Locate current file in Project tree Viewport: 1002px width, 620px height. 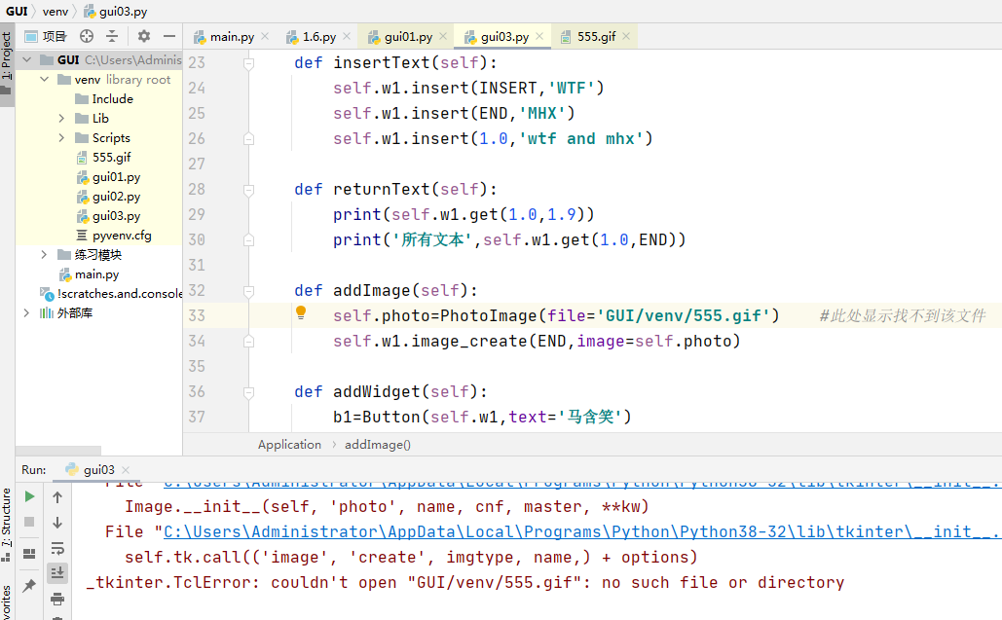point(87,36)
